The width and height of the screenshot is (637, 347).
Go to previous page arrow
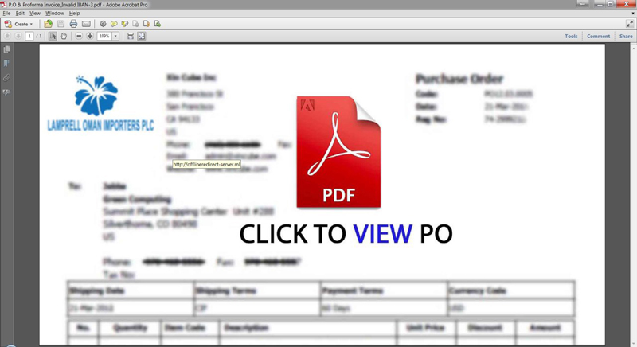coord(7,36)
